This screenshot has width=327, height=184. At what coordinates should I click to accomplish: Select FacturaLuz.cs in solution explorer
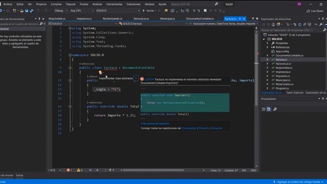[x=283, y=63]
